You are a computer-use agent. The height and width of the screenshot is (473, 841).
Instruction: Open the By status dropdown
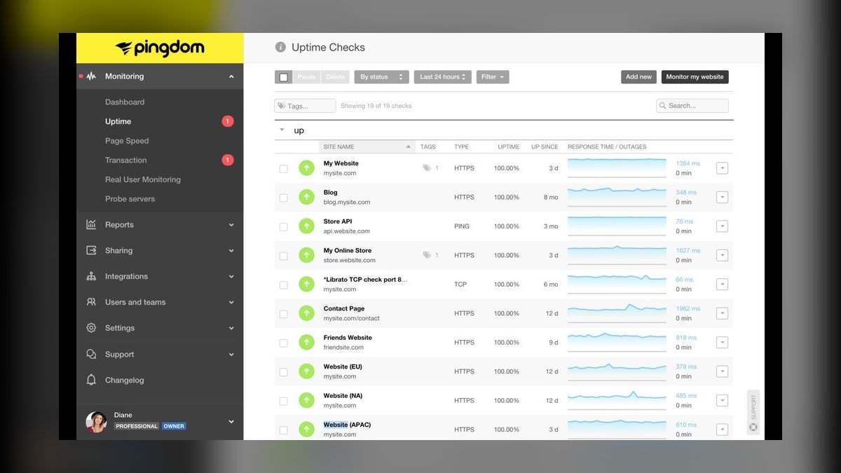coord(381,77)
